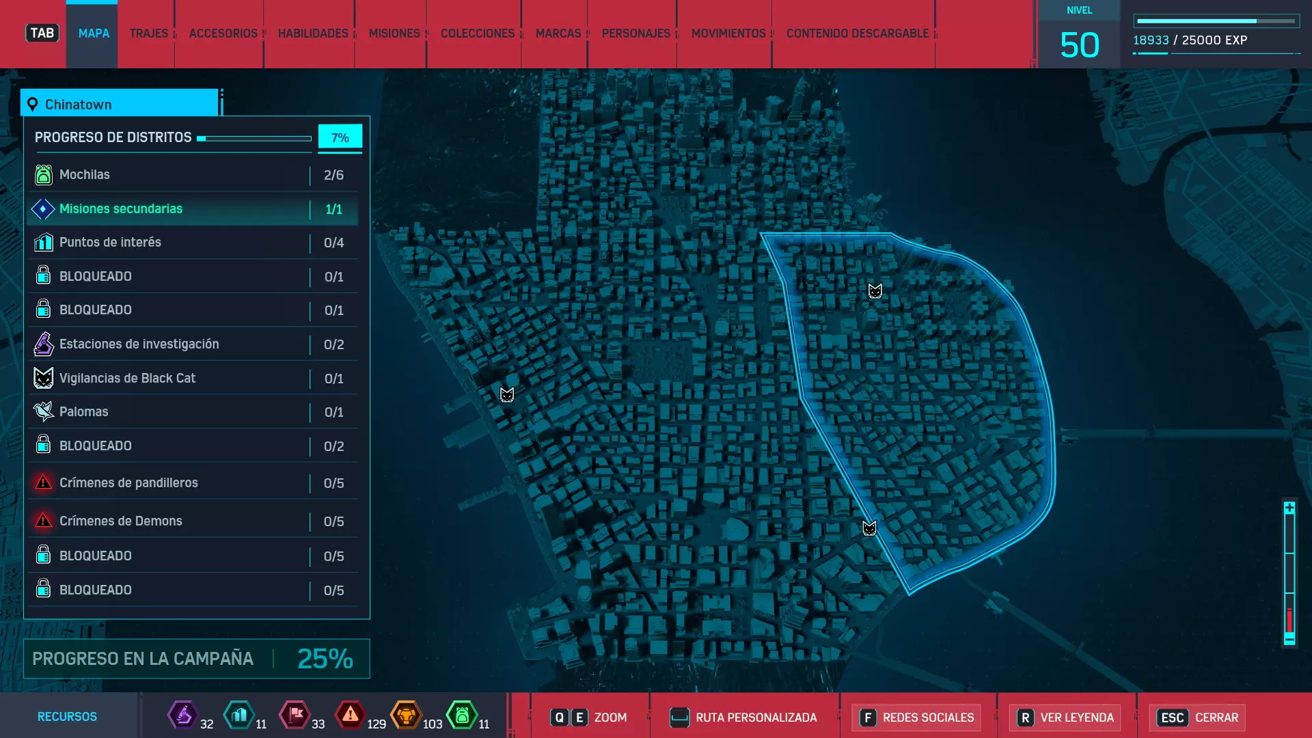This screenshot has width=1312, height=738.
Task: Click the Mochilas backpack icon in the district list
Action: [x=43, y=175]
